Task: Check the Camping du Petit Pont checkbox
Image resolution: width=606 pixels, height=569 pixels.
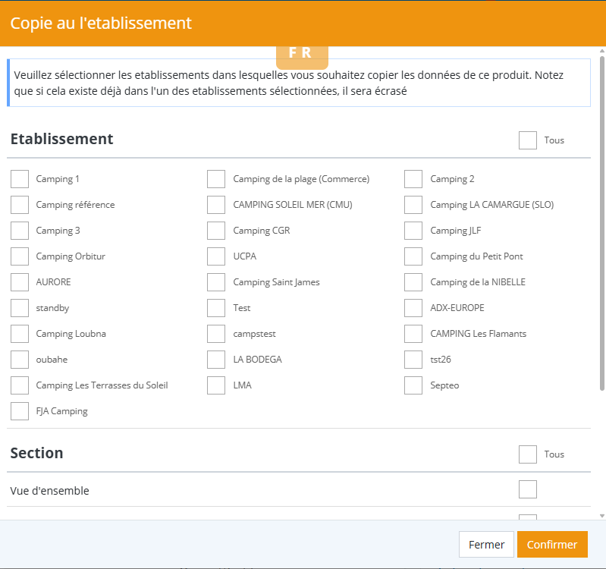Action: [413, 256]
